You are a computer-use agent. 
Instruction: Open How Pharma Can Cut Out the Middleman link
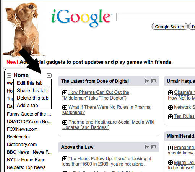pos(96,95)
